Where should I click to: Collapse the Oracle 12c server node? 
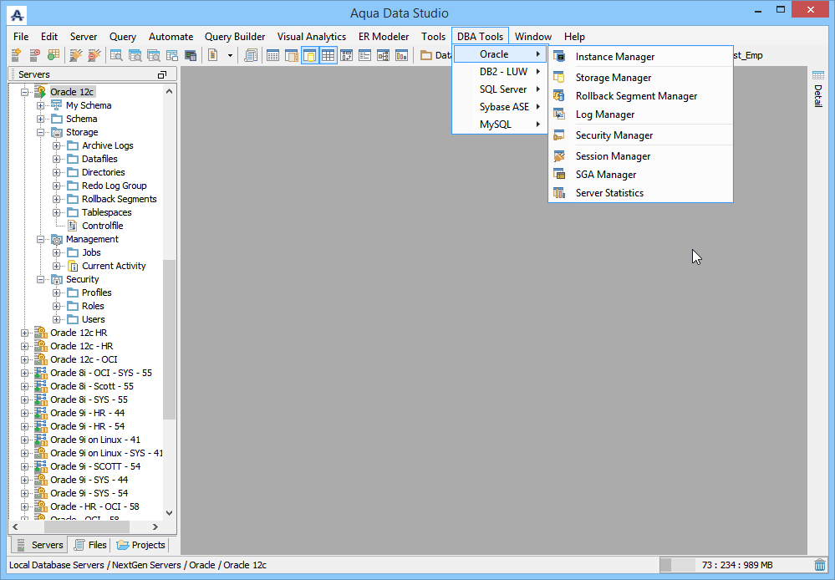click(24, 92)
